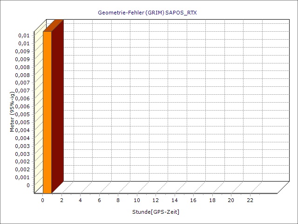Click the Stunde[GPS-Zeit] x-axis title
This screenshot has width=298, height=224.
[x=156, y=212]
